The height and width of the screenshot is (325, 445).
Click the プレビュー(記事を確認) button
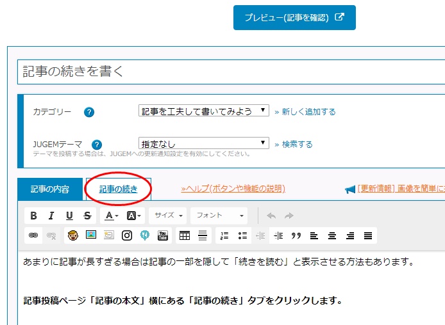point(294,18)
